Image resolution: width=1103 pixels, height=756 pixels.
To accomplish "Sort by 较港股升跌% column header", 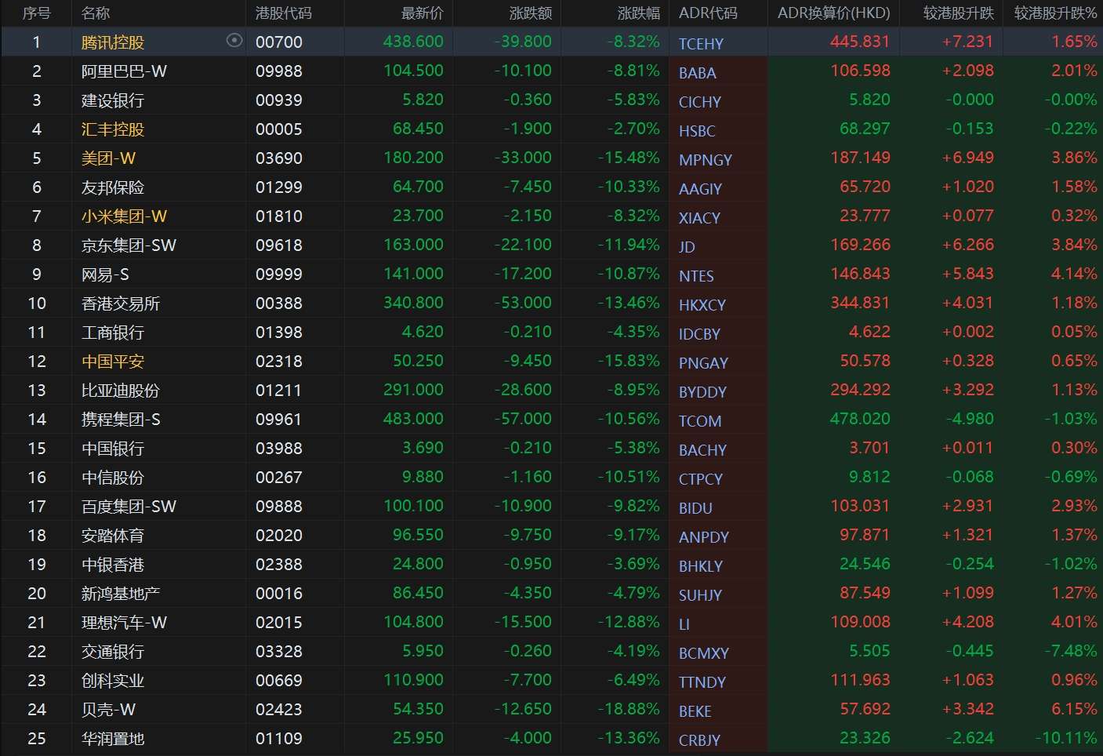I will coord(1055,13).
